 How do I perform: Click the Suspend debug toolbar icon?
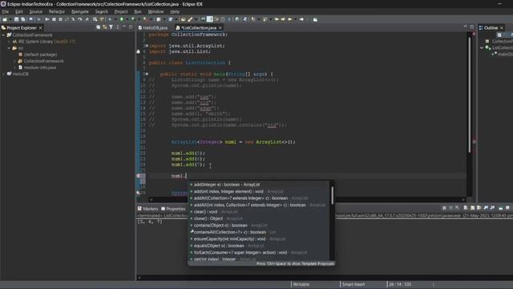54,19
